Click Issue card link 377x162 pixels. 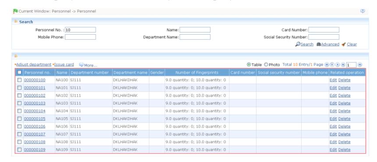tap(64, 65)
